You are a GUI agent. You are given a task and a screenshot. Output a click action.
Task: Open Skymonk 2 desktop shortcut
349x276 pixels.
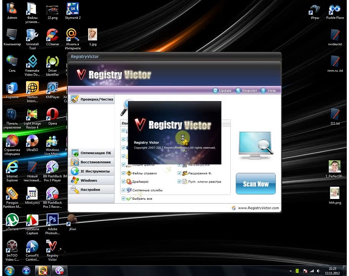coord(73,11)
